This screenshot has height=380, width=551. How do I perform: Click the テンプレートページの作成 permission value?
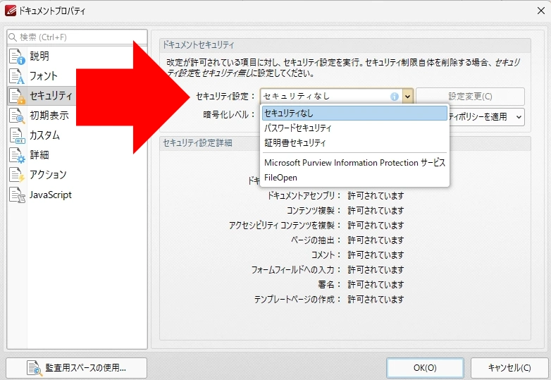pyautogui.click(x=376, y=299)
